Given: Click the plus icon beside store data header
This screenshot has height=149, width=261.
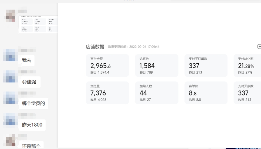Looking at the screenshot, I should 259,46.
